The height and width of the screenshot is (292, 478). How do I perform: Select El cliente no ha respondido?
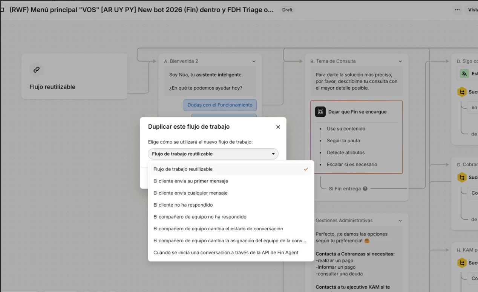coord(231,205)
